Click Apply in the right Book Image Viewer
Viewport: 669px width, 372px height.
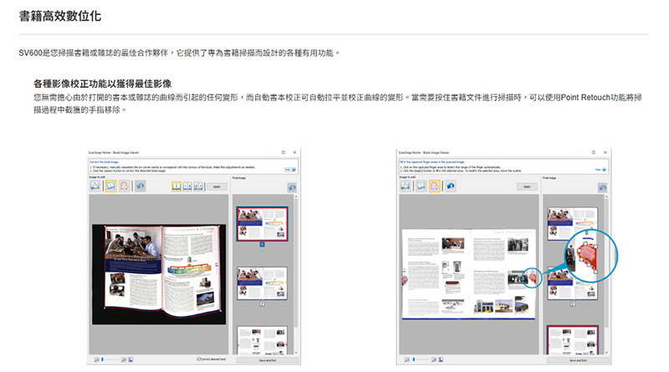(x=528, y=187)
